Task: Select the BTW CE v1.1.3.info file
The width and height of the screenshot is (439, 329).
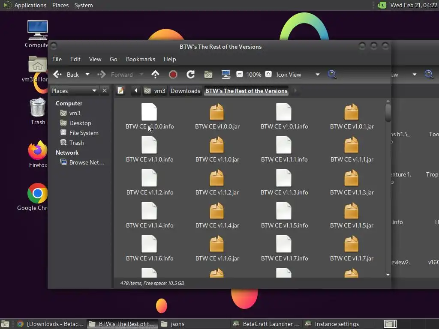Action: (284, 182)
